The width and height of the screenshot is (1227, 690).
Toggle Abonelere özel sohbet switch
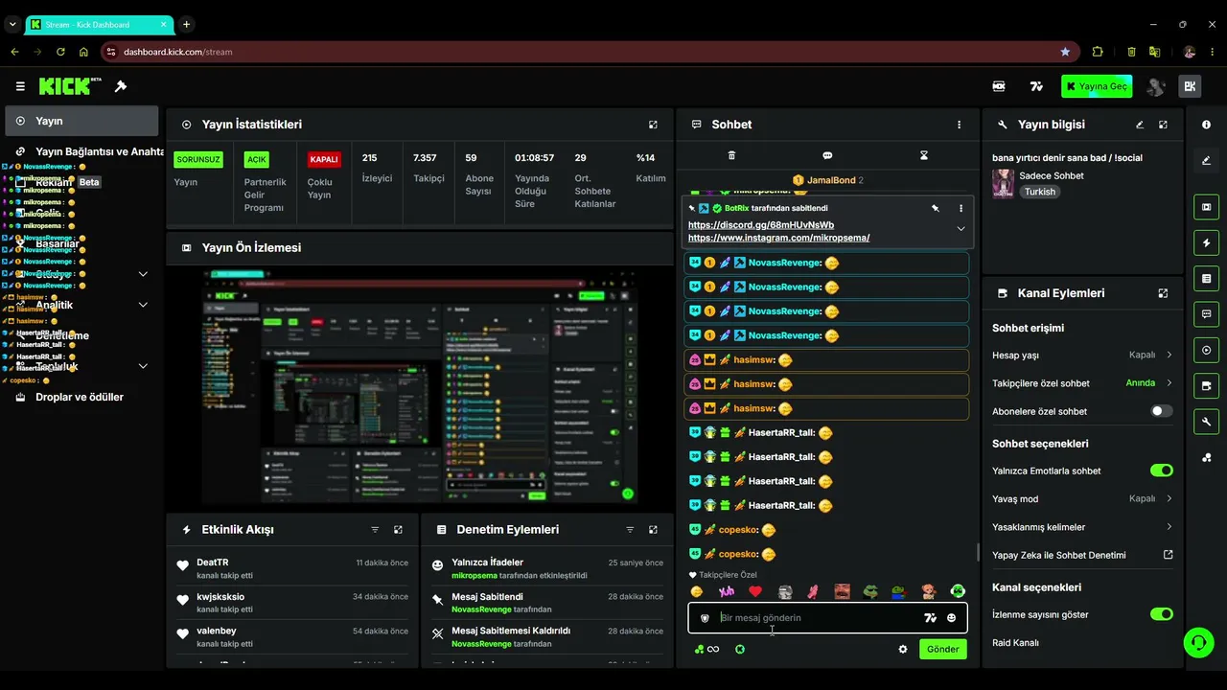1161,411
